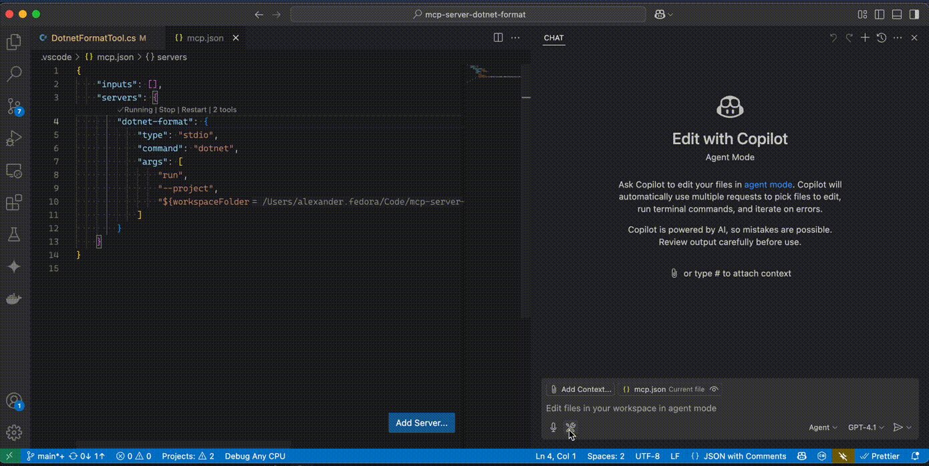Open the tools picker in the chat input
Viewport: 929px width, 466px height.
(x=570, y=427)
